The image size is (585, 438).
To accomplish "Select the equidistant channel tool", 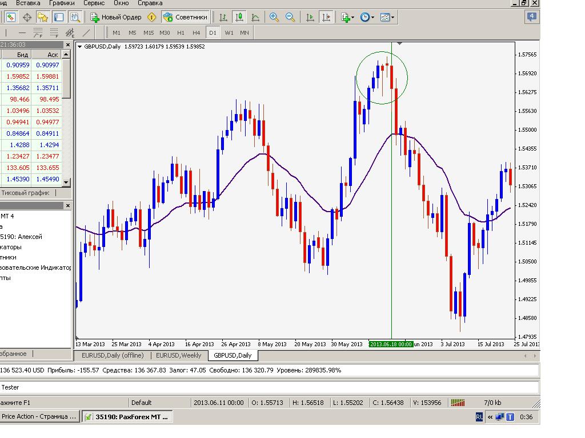I will 70,33.
